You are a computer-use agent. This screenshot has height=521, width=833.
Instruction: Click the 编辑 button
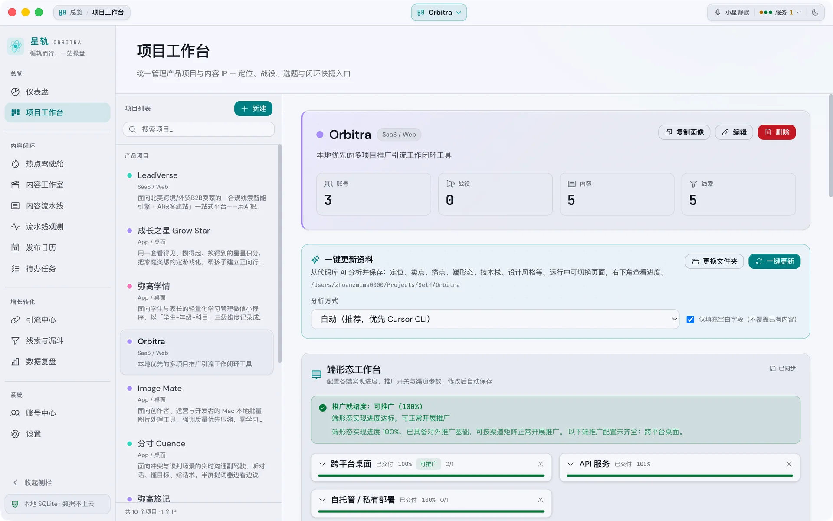[x=734, y=132]
